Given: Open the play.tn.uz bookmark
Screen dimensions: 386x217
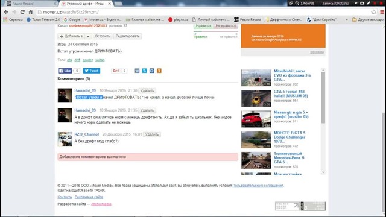Looking at the screenshot, I should click(x=179, y=20).
